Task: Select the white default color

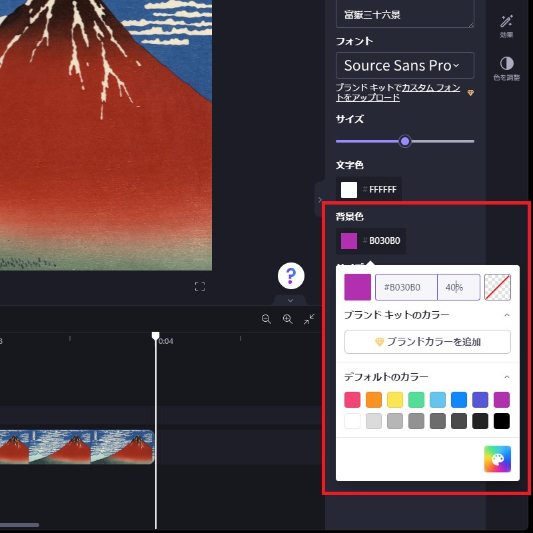Action: [x=352, y=421]
